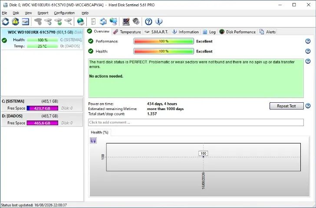
Task: Click the refresh icon with yellow warning triangle
Action: pyautogui.click(x=15, y=22)
